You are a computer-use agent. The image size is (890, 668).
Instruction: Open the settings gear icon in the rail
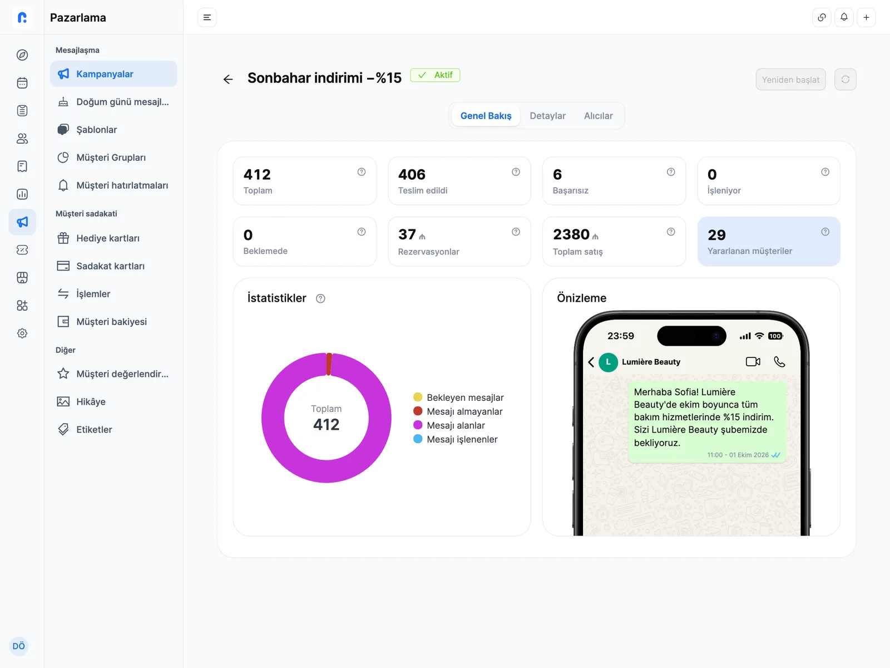coord(22,333)
